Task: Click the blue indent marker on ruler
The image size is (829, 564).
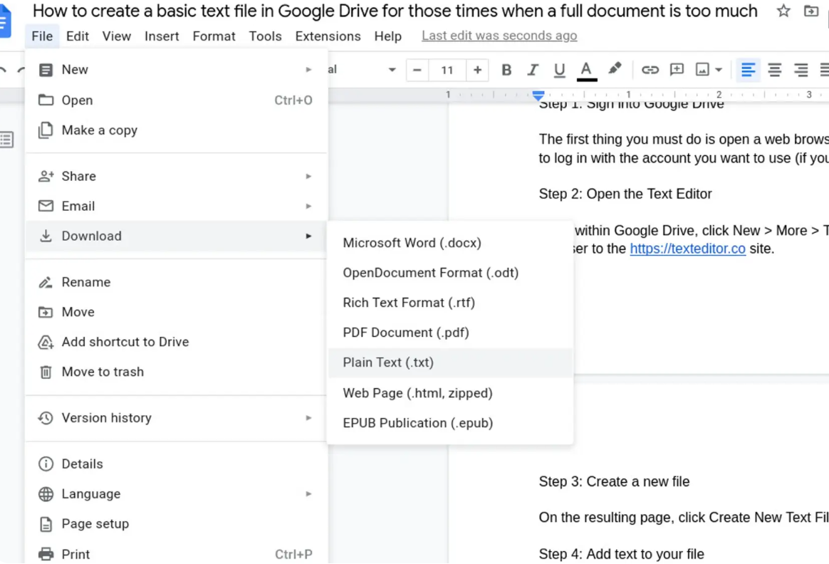Action: point(538,95)
